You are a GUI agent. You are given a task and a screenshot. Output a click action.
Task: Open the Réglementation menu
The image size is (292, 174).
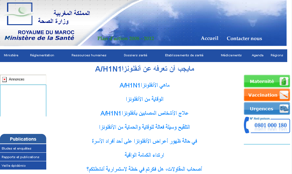[x=42, y=55]
